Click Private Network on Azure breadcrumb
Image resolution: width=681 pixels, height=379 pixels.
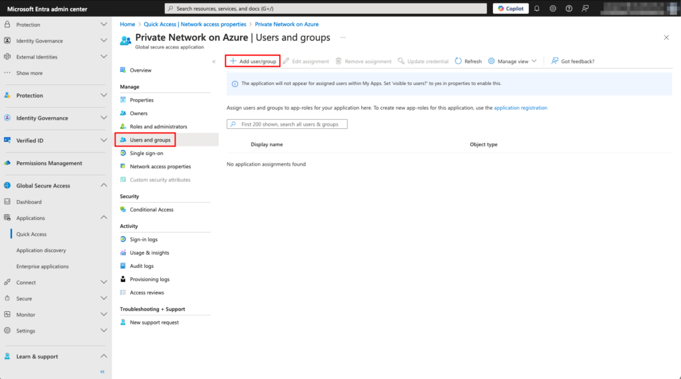[287, 25]
